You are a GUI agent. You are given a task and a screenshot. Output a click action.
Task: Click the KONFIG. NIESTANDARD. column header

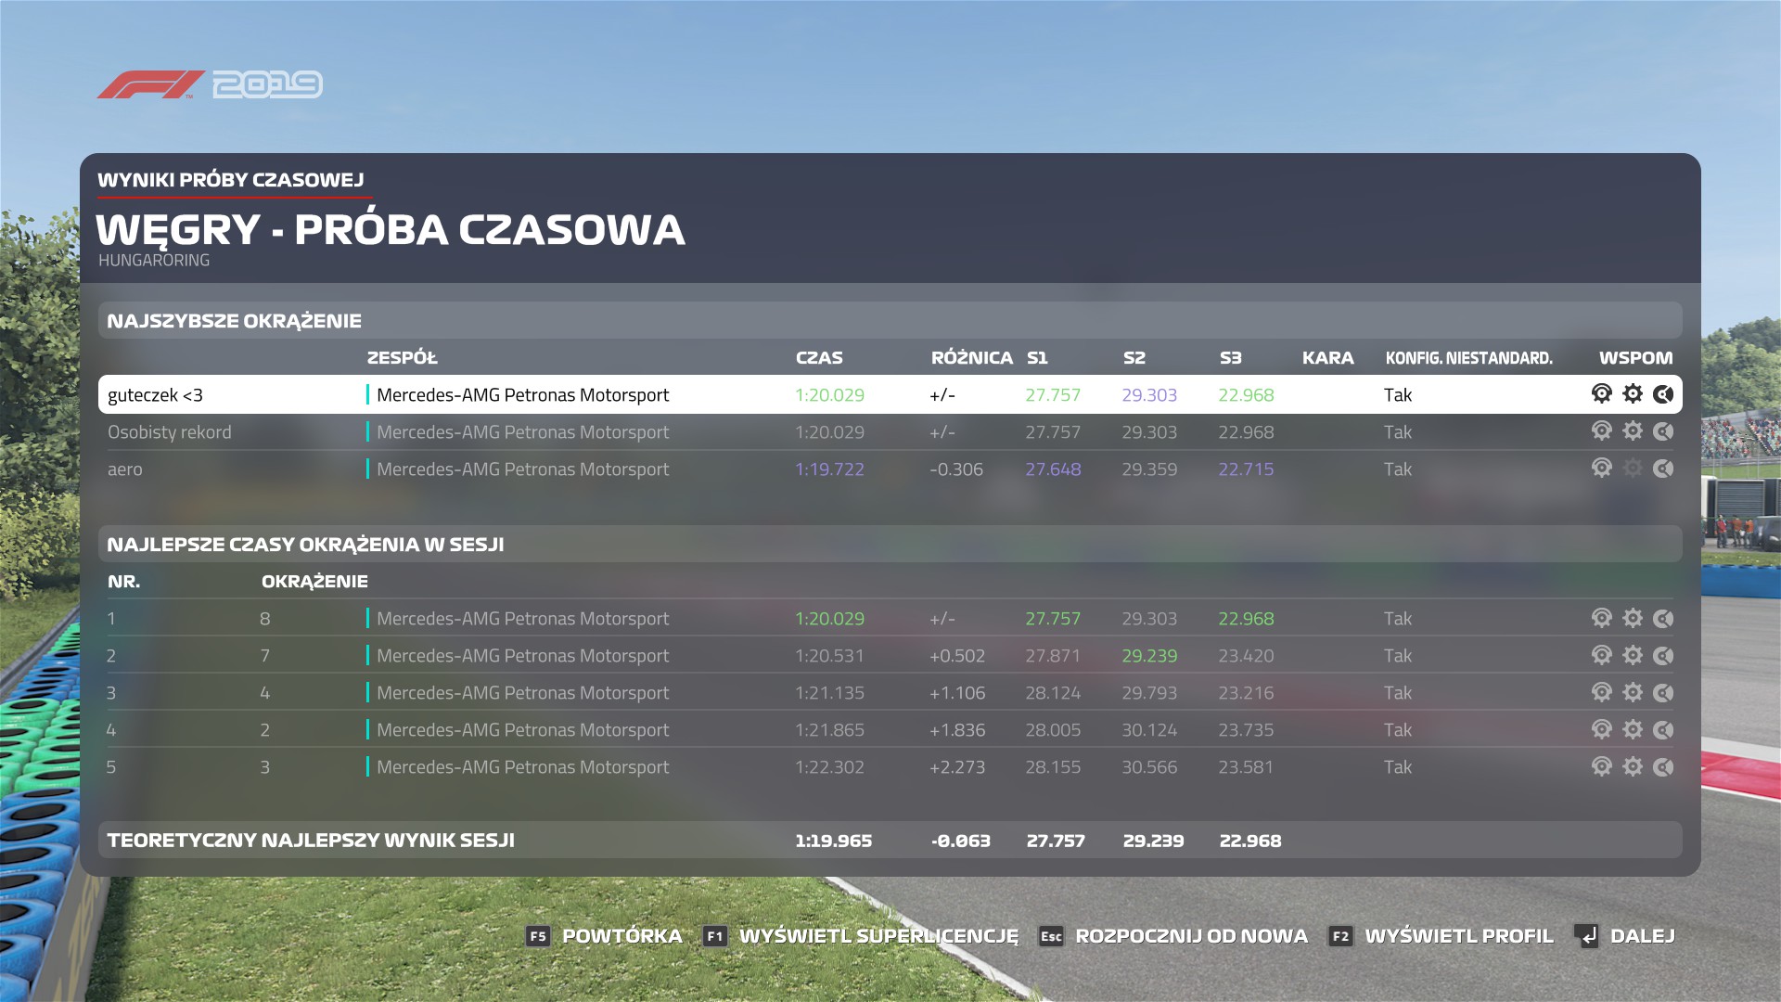point(1468,358)
